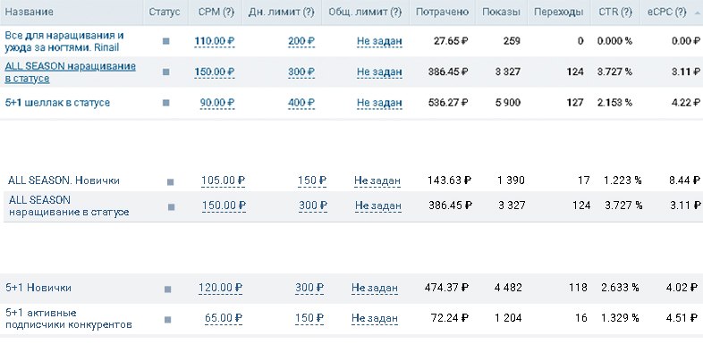703x344 pixels.
Task: Edit 65.00 ₽ CPM for competitors' subscribers ad
Action: point(224,318)
